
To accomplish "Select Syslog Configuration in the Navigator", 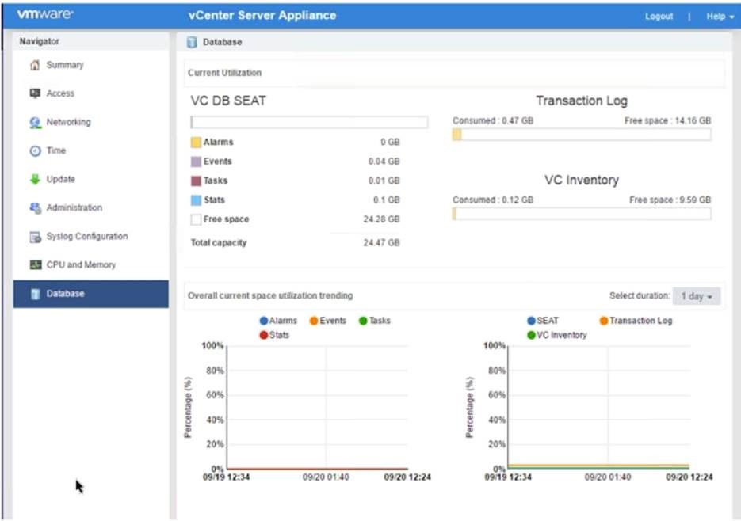I will [x=86, y=237].
